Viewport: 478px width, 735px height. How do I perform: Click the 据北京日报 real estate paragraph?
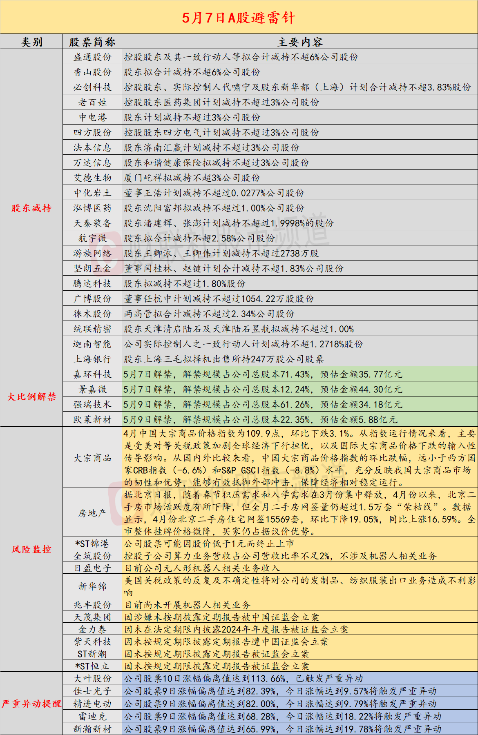tap(300, 513)
